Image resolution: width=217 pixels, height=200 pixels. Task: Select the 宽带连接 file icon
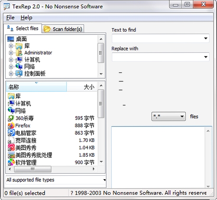tap(11, 140)
